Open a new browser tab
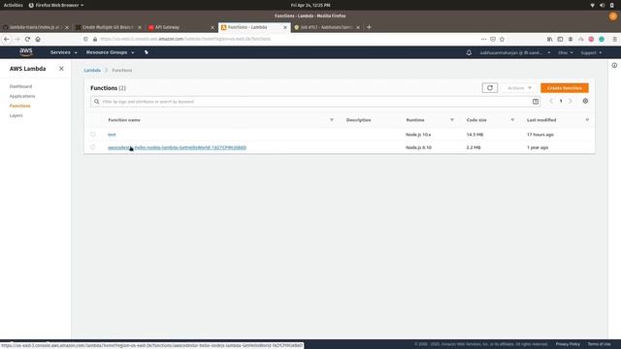Viewport: 621px width, 349px height. (x=369, y=27)
